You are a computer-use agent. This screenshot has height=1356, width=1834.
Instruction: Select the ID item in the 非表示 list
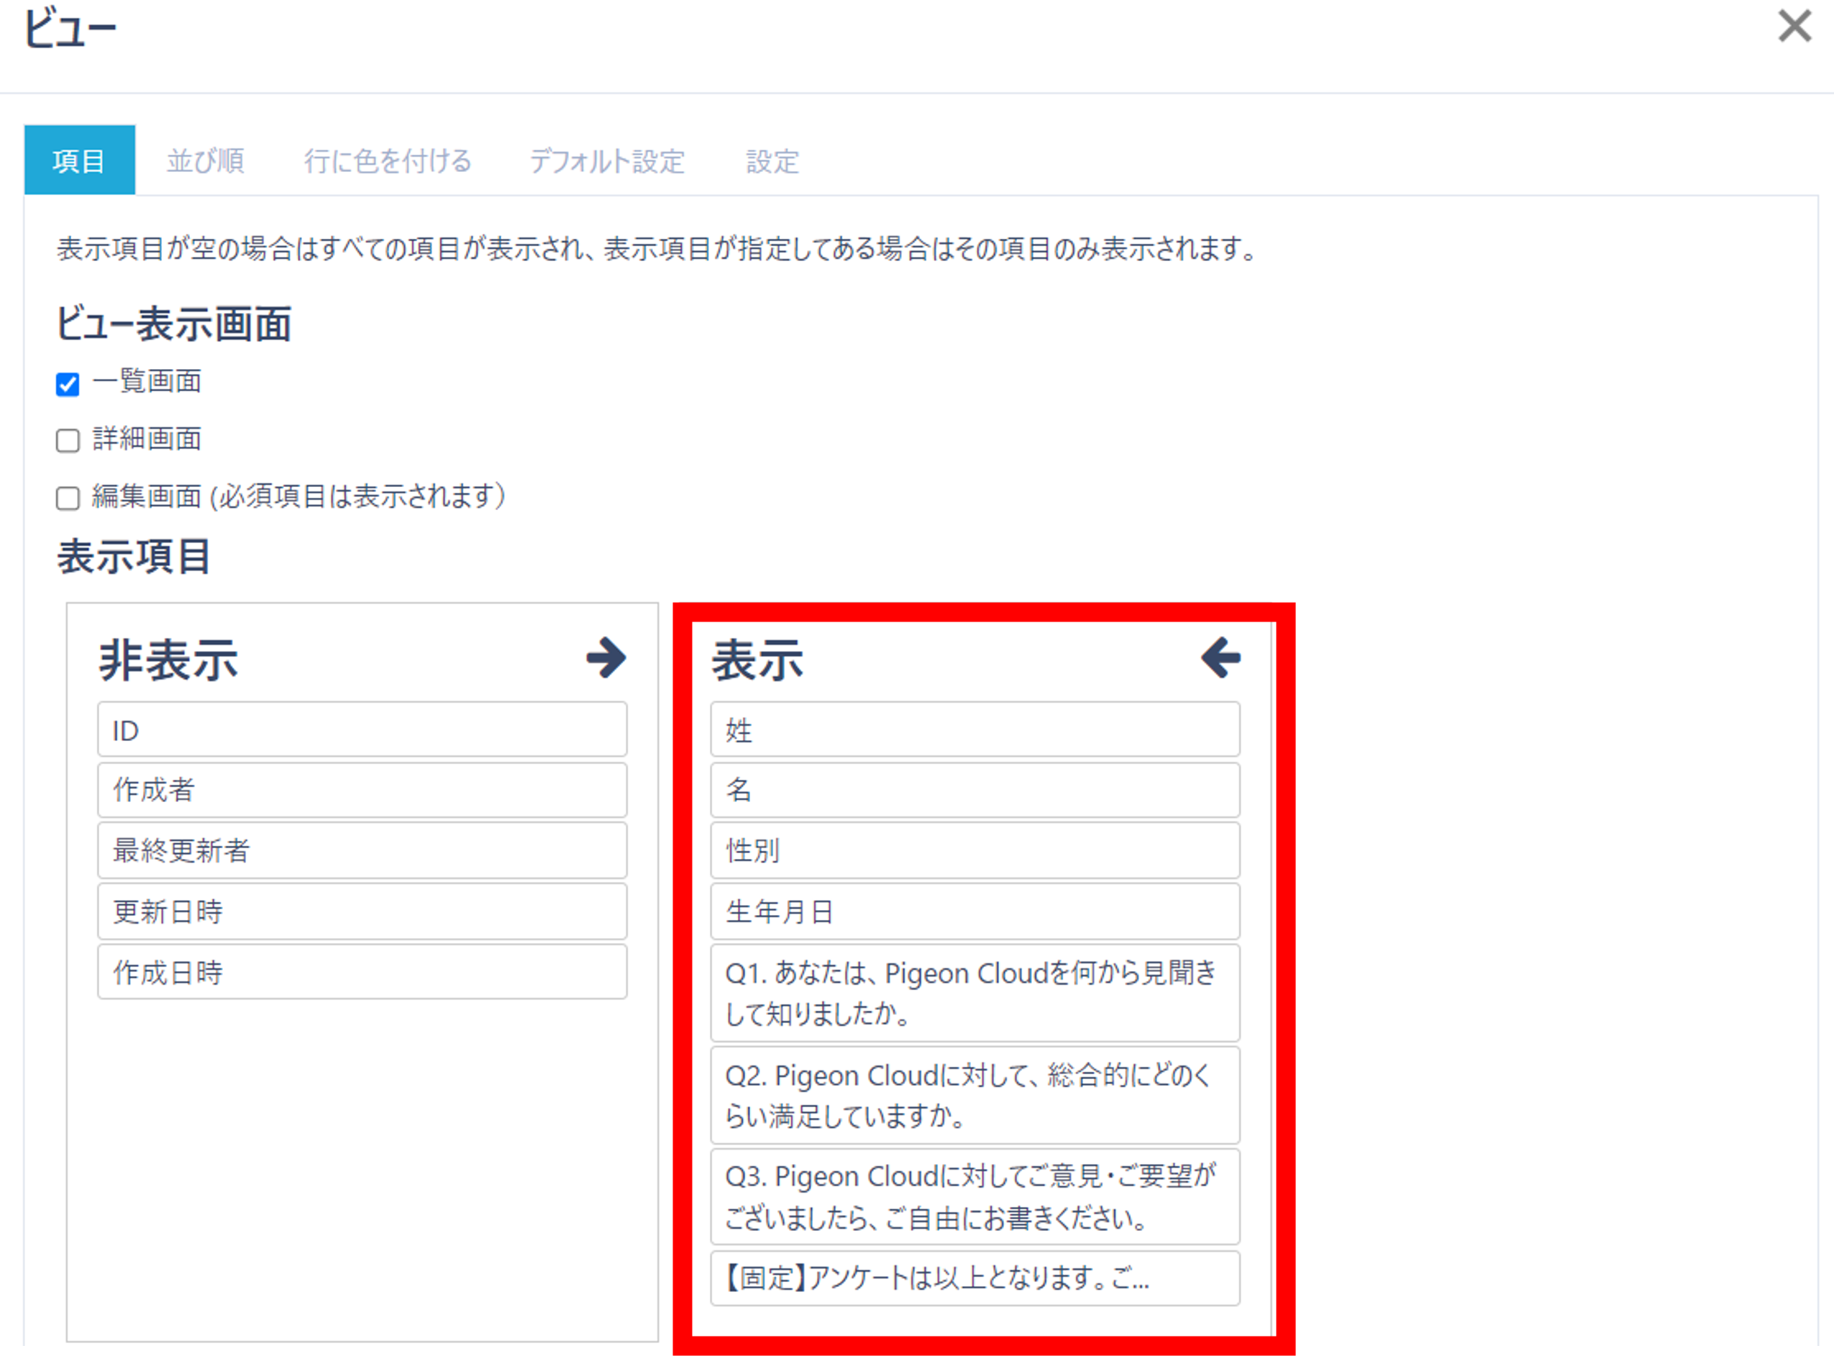[x=362, y=729]
